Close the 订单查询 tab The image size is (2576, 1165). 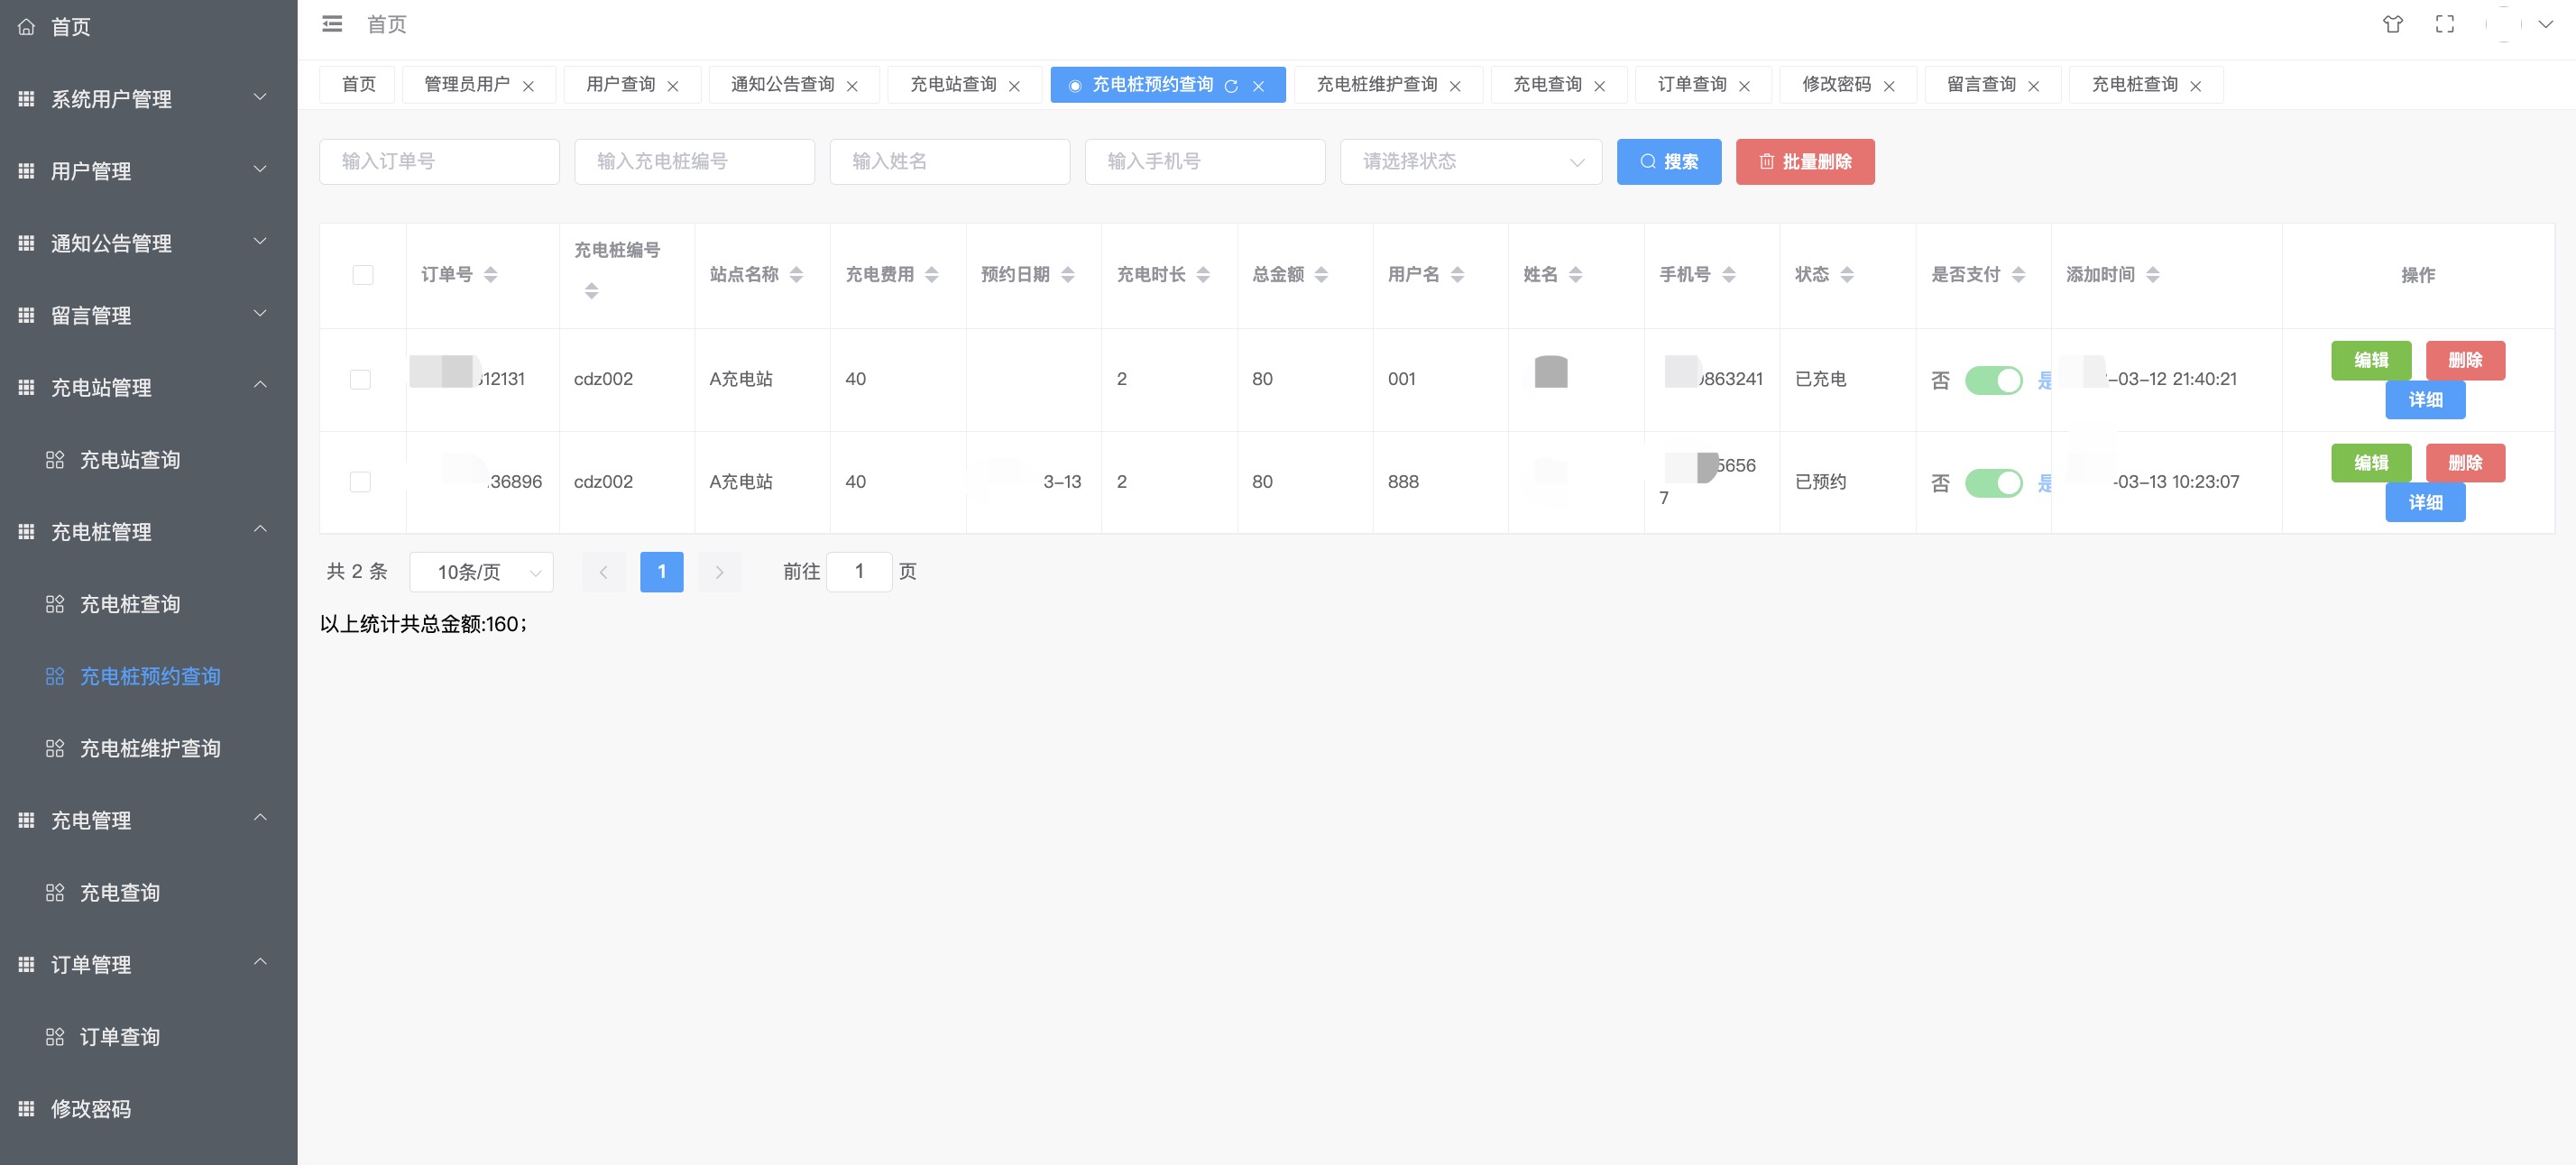1744,86
